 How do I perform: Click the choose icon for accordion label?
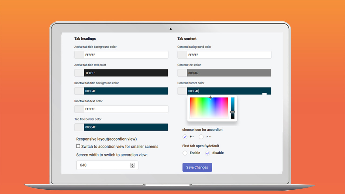click(202, 130)
